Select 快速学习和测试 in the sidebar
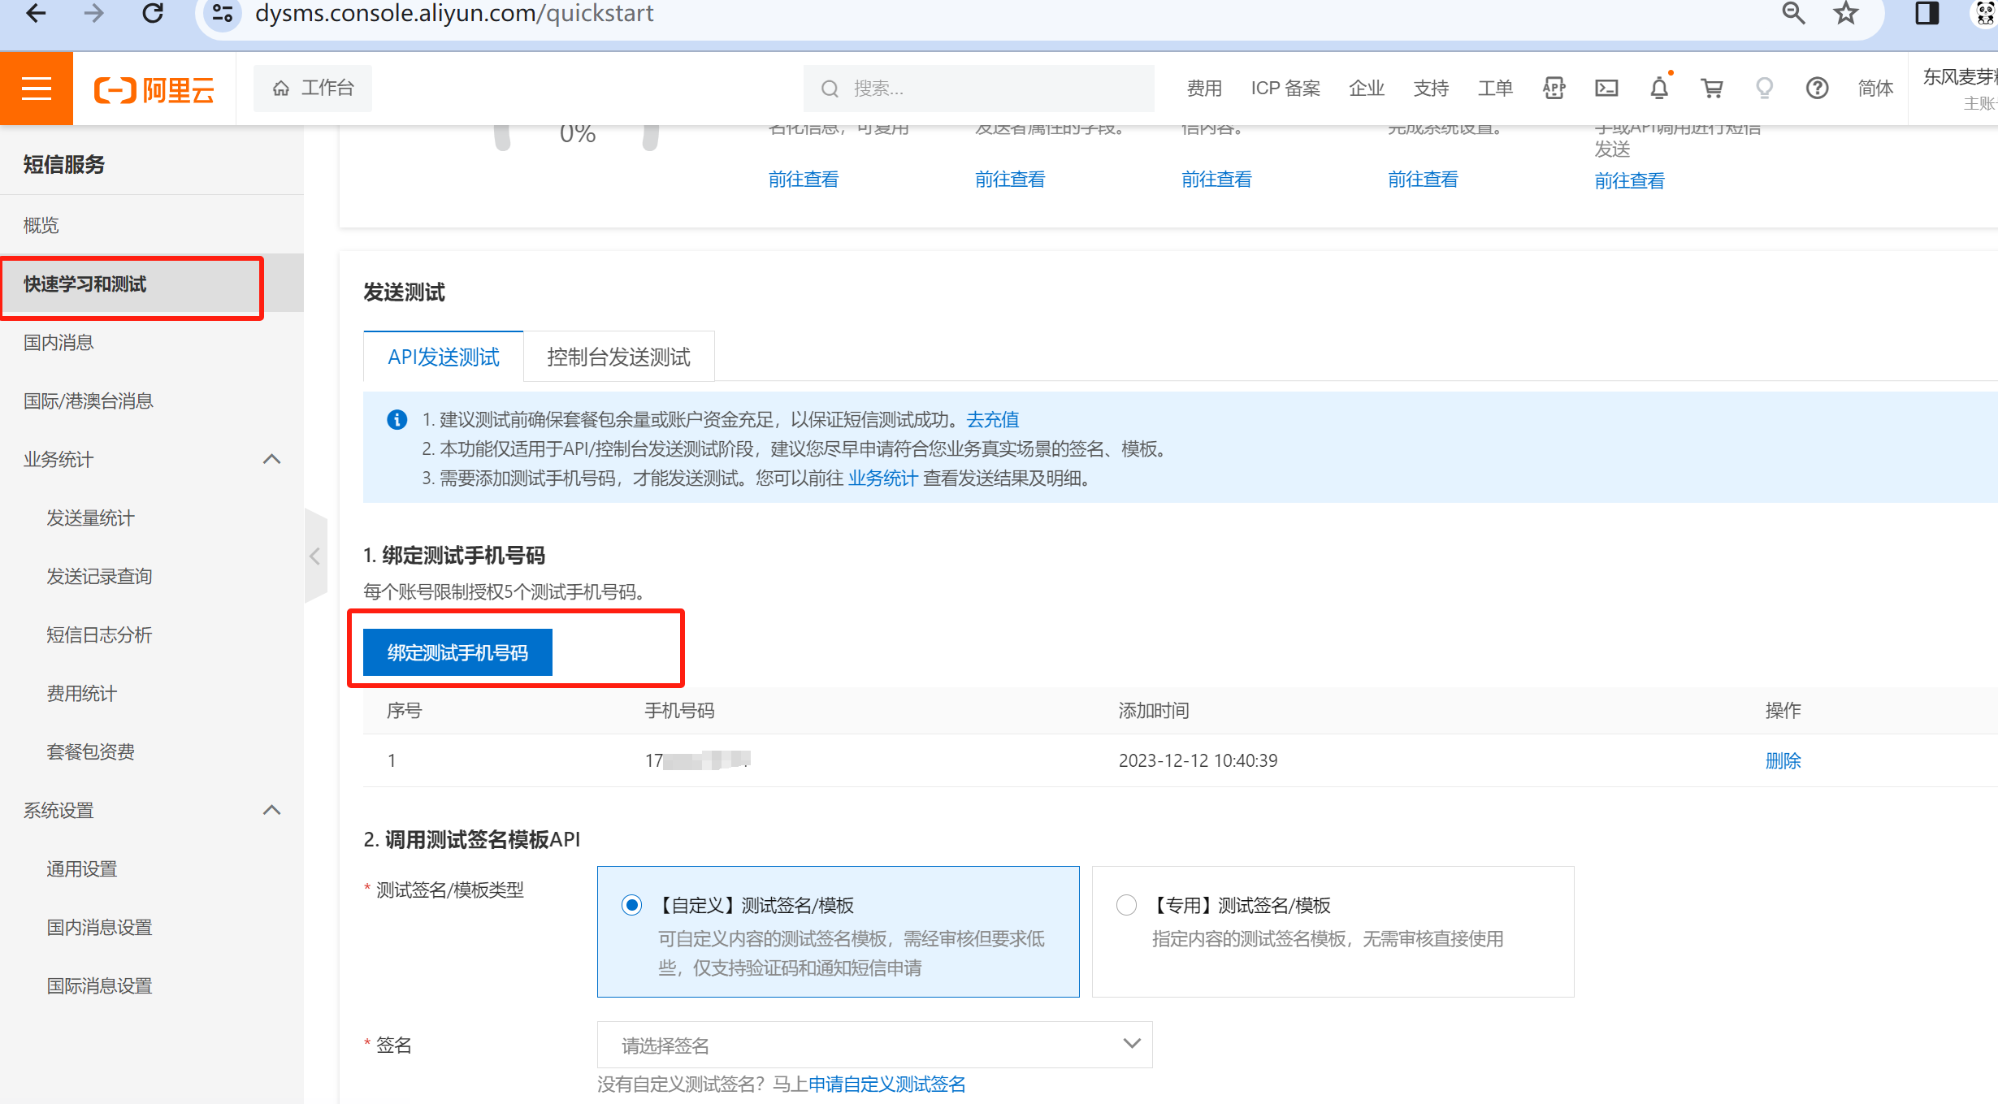1998x1104 pixels. click(x=85, y=284)
